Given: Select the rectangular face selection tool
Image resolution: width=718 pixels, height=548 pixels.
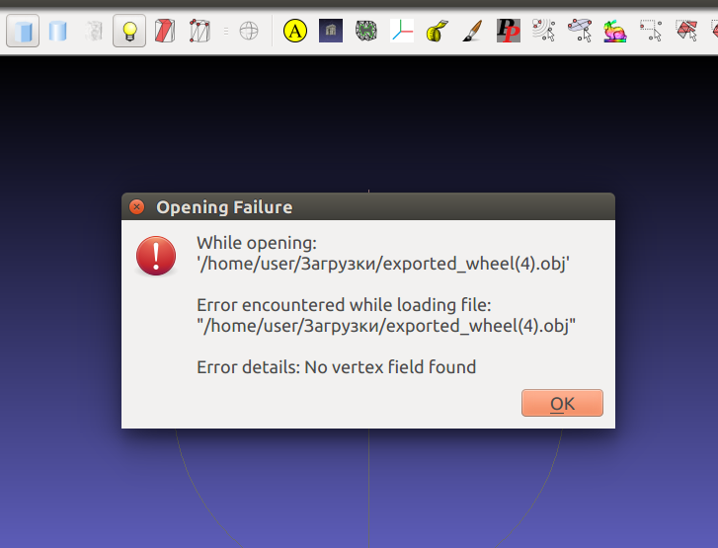Looking at the screenshot, I should (x=686, y=32).
